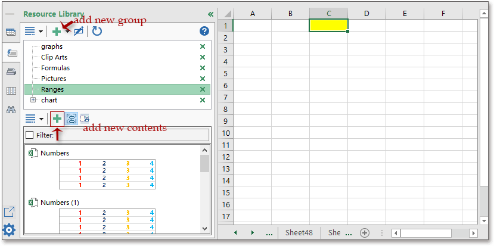Viewport: 494px width, 246px height.
Task: Click the add new group plus icon
Action: 57,31
